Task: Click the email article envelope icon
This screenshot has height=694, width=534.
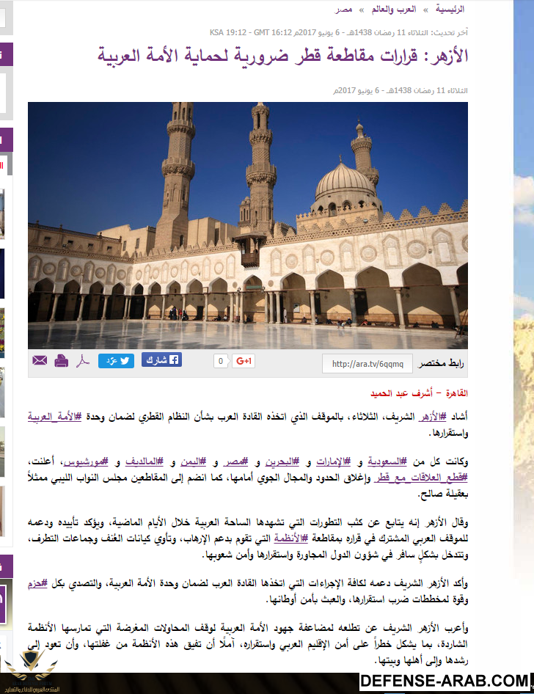Action: 40,361
